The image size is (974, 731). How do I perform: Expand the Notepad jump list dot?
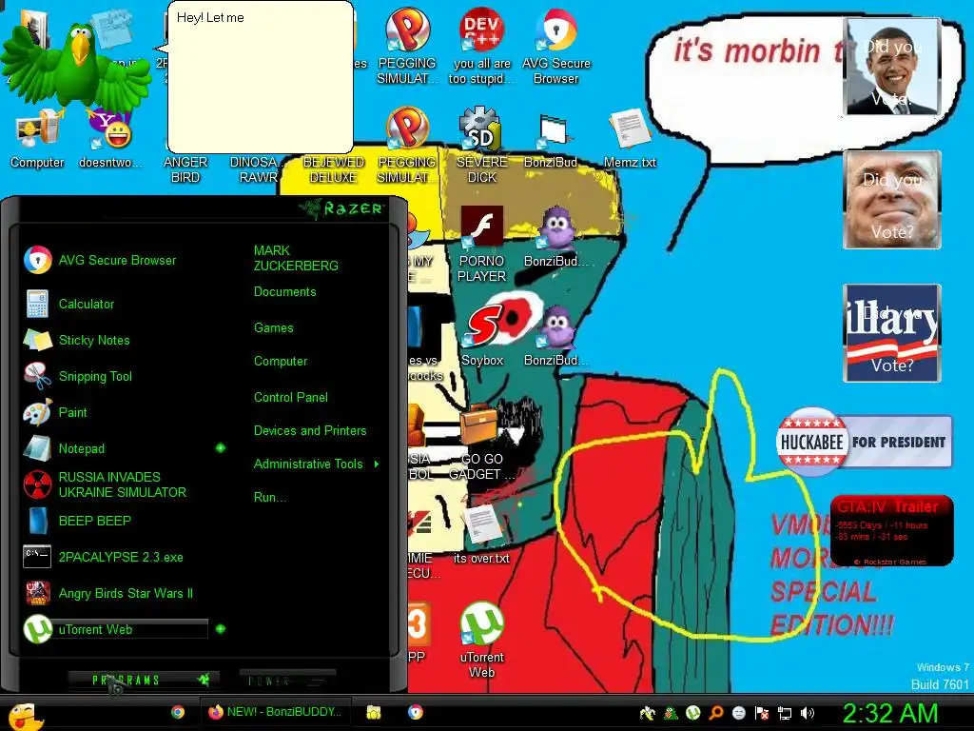click(220, 448)
